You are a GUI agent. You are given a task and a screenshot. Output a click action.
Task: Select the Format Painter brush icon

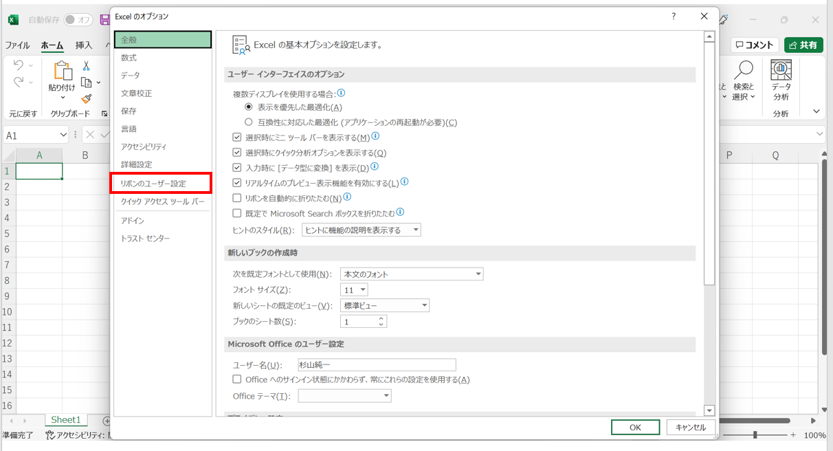click(x=86, y=99)
